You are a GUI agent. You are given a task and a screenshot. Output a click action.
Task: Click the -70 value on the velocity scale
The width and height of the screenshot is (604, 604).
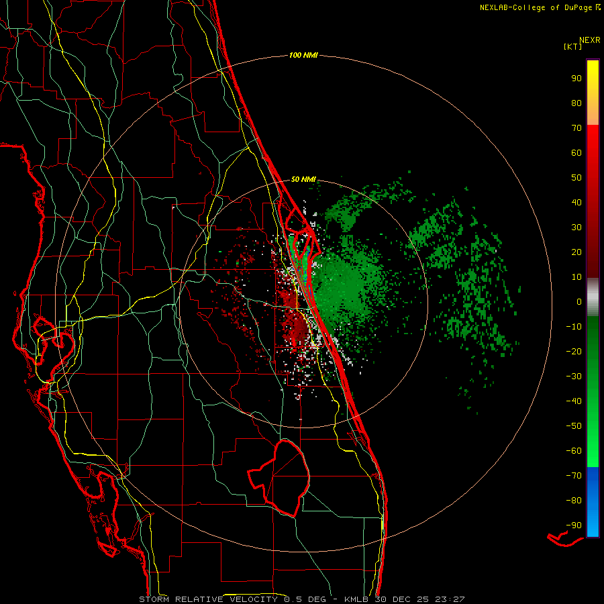(x=574, y=476)
